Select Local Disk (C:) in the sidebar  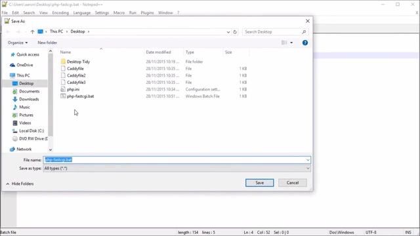tap(28, 131)
